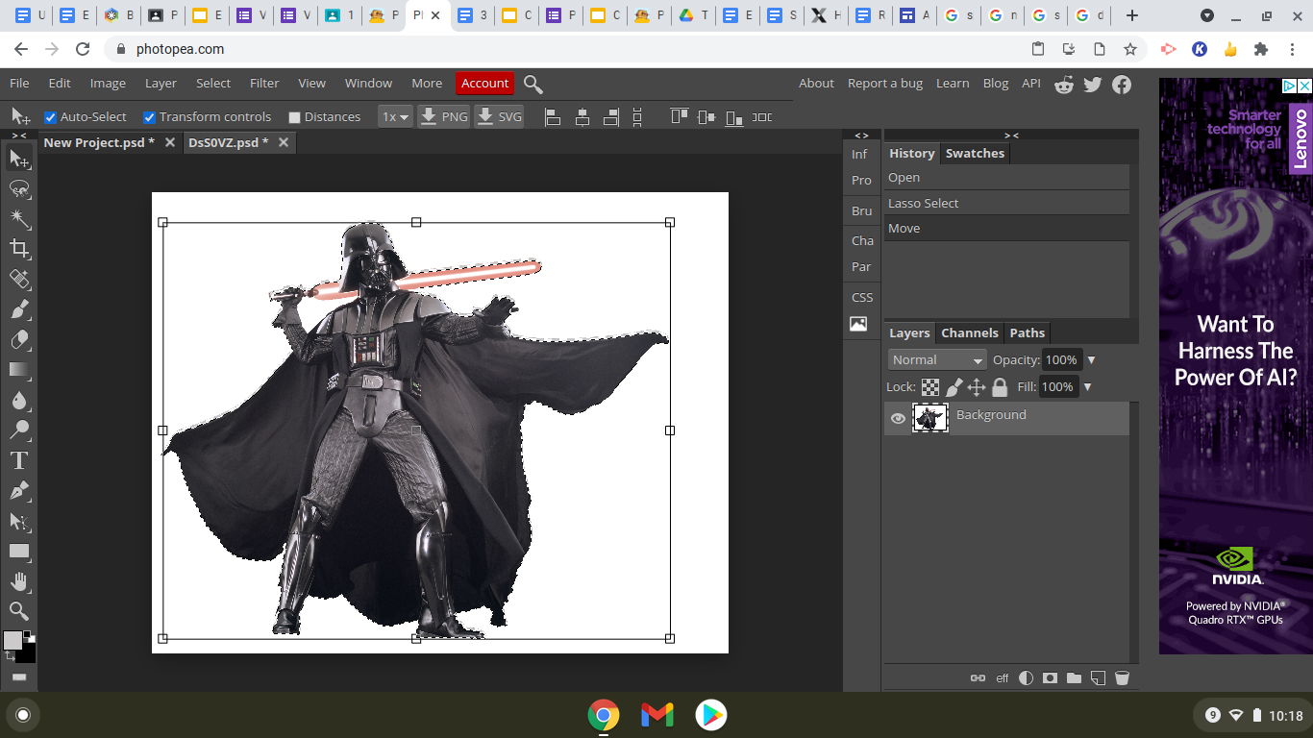Hide the Background layer with eye icon
Screen dimensions: 1313x738
pos(898,418)
